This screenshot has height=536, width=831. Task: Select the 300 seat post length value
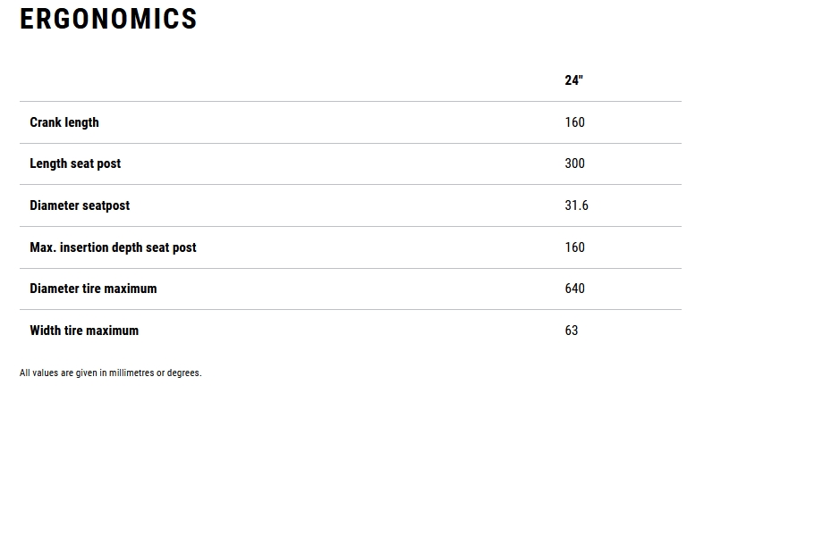pyautogui.click(x=574, y=163)
